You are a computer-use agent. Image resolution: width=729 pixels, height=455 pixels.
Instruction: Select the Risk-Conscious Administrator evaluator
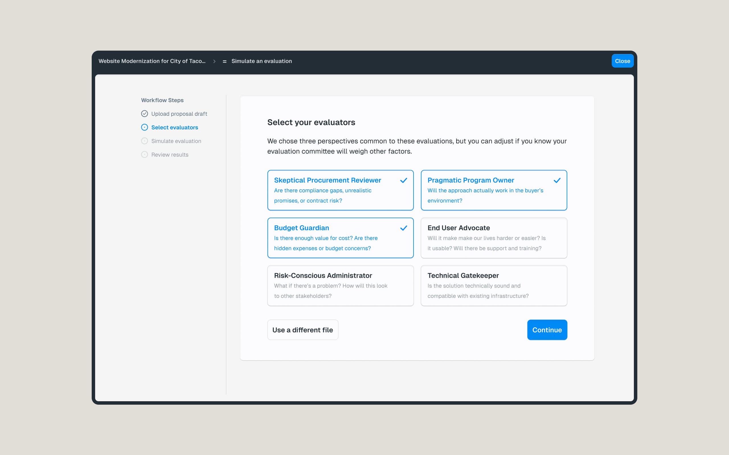[x=340, y=285]
